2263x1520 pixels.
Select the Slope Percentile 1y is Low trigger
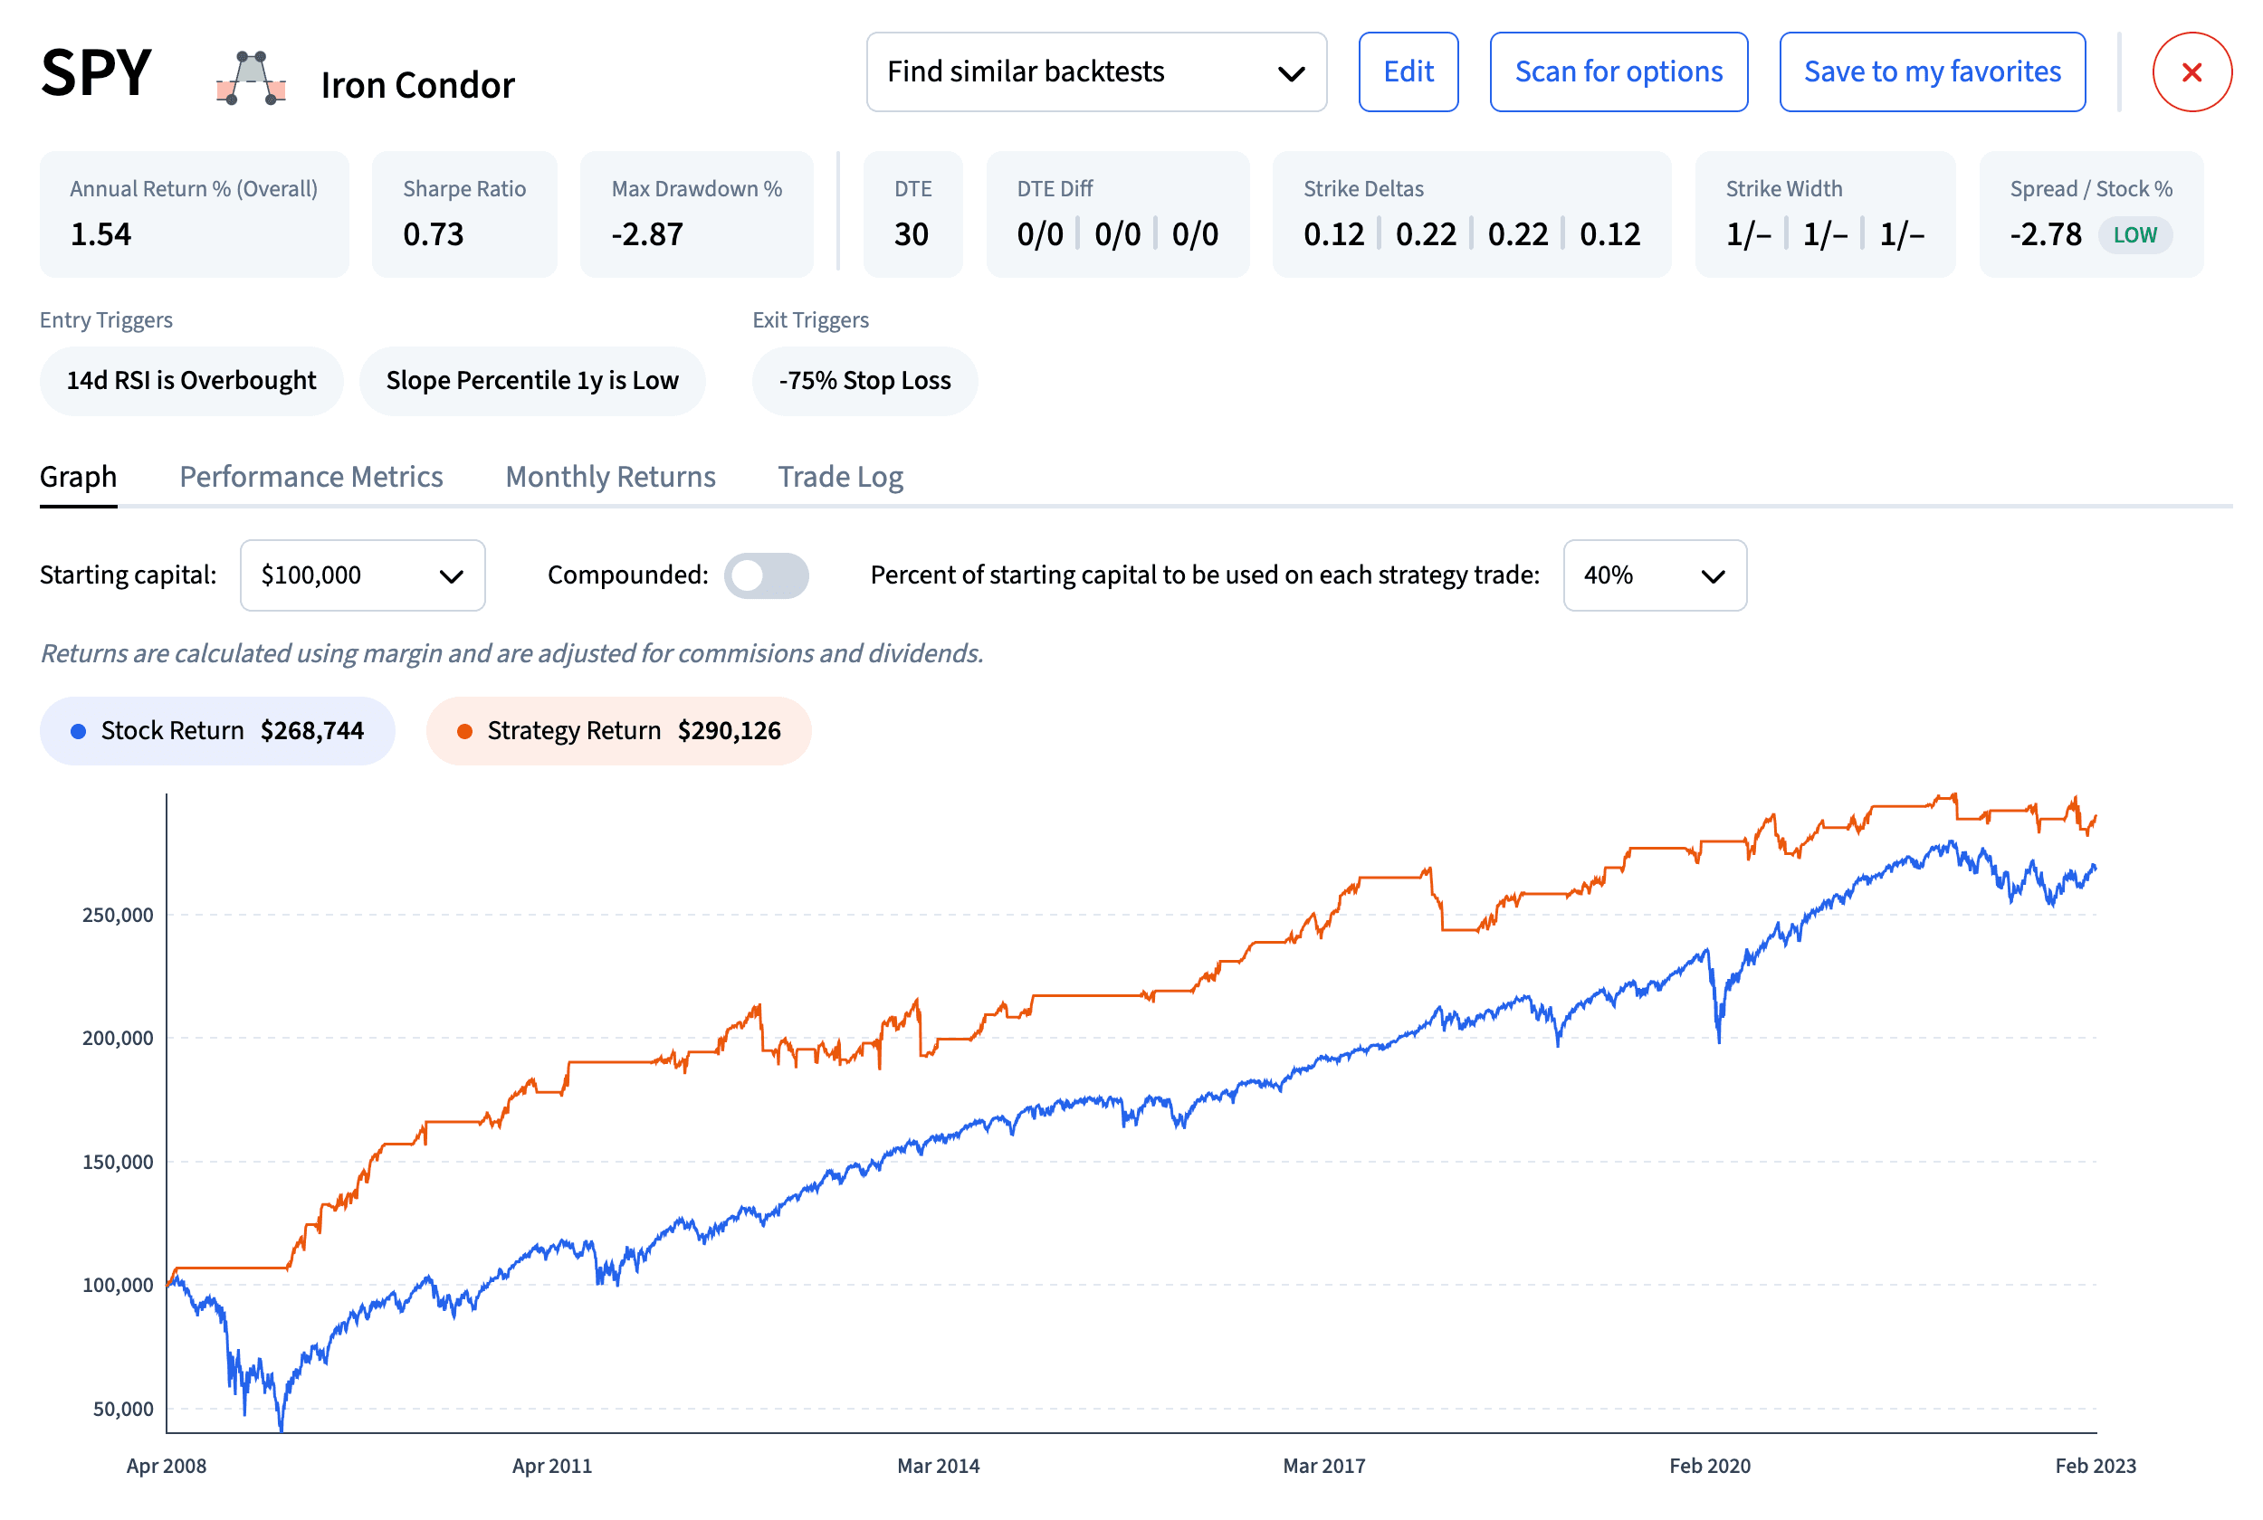click(532, 380)
